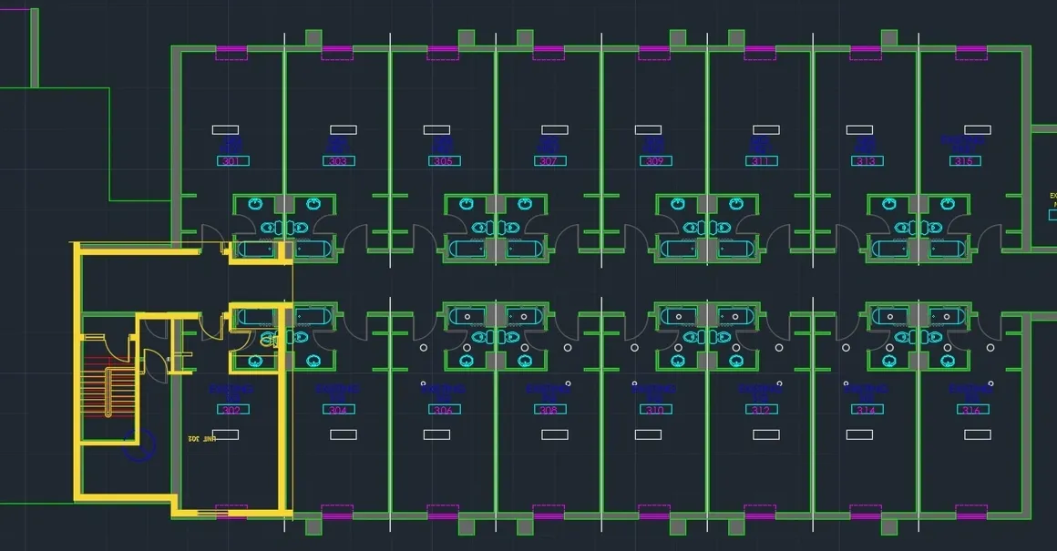Pick the room 305 label box
1057x551 pixels.
click(444, 161)
